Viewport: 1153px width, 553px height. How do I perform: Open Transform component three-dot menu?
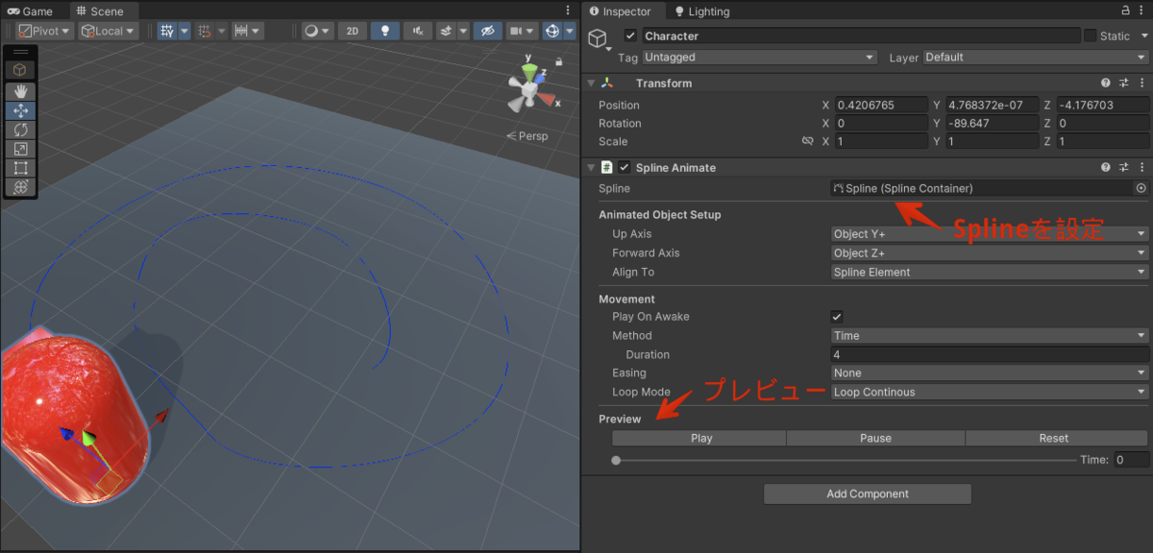click(x=1141, y=84)
